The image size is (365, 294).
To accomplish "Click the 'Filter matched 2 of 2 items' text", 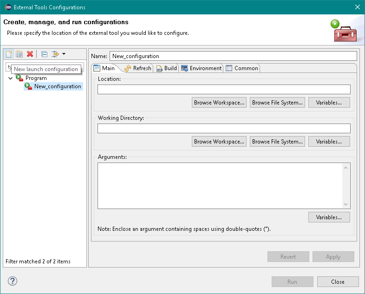I will [38, 261].
